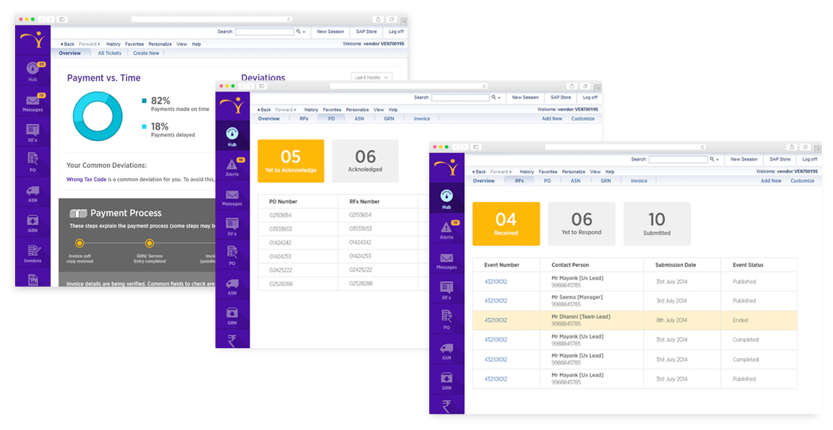Open Hub icon in back window sidebar
The width and height of the screenshot is (833, 430).
(32, 68)
